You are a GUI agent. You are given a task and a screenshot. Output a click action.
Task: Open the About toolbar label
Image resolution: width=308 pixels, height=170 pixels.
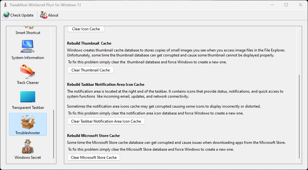point(53,15)
